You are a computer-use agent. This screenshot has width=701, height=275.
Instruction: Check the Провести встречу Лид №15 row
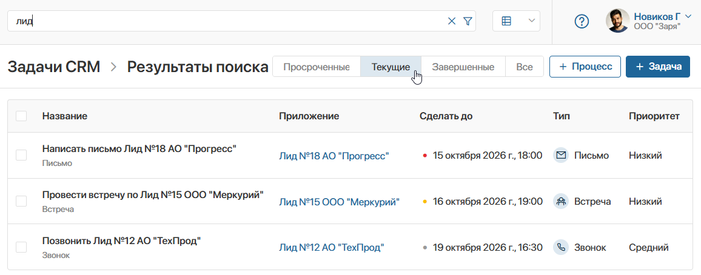[21, 201]
